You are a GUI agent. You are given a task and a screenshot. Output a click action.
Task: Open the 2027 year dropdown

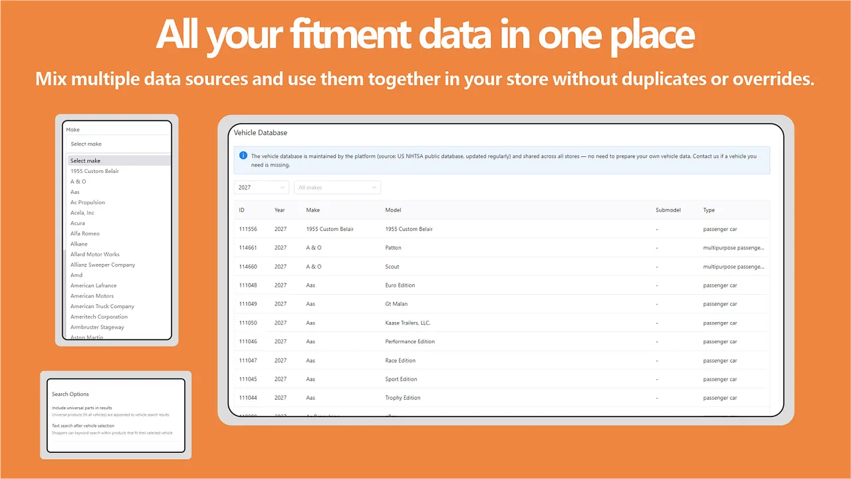[x=261, y=188]
